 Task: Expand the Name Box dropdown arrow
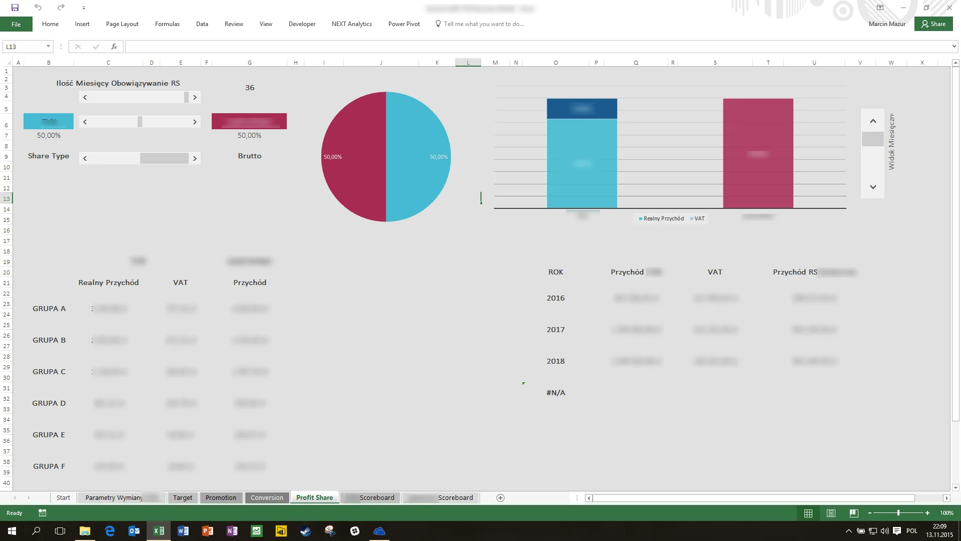coord(48,47)
